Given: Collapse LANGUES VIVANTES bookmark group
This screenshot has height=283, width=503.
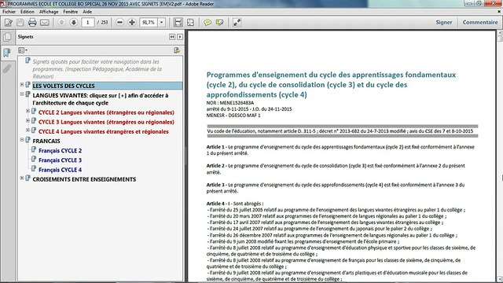Looking at the screenshot, I should [22, 94].
